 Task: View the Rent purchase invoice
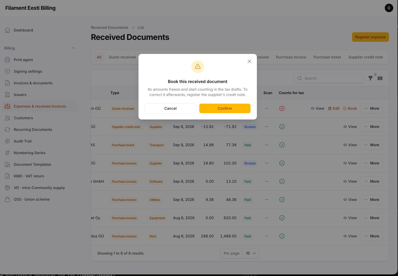pos(350,236)
